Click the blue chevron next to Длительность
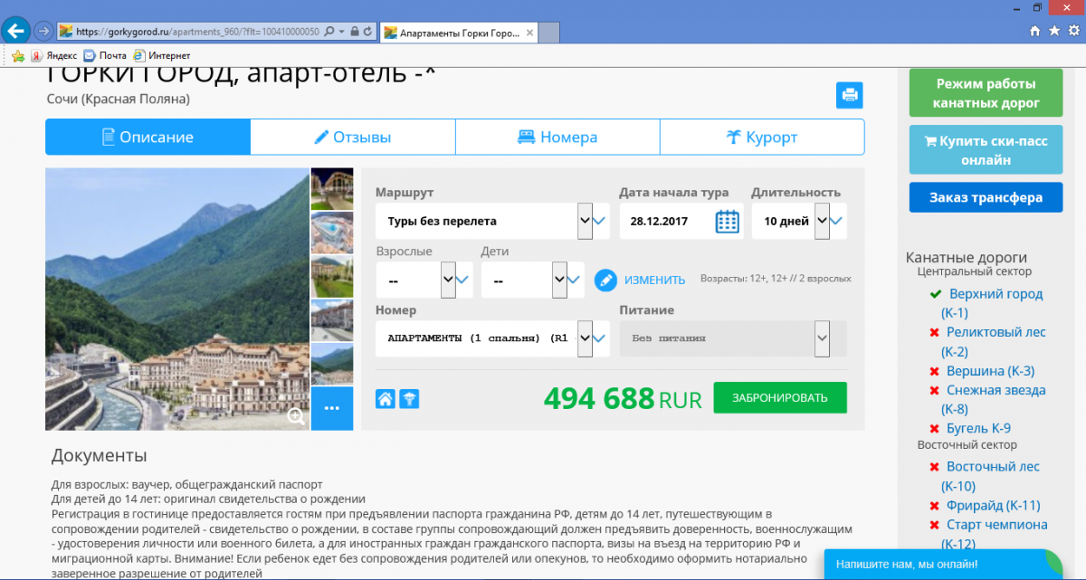Screen dimensions: 1086x580 click(837, 221)
